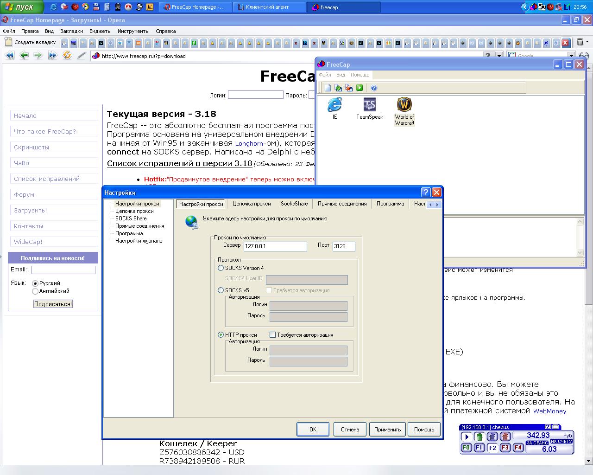The height and width of the screenshot is (475, 593).
Task: Click the trash icon at right of Opera tab bar
Action: (580, 42)
